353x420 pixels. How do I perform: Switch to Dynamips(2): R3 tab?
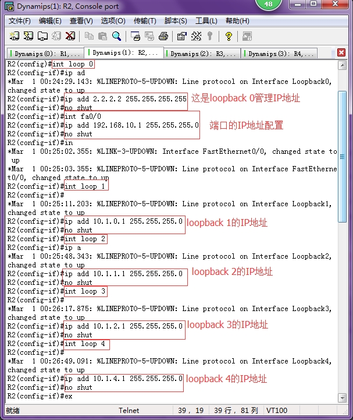[x=202, y=54]
